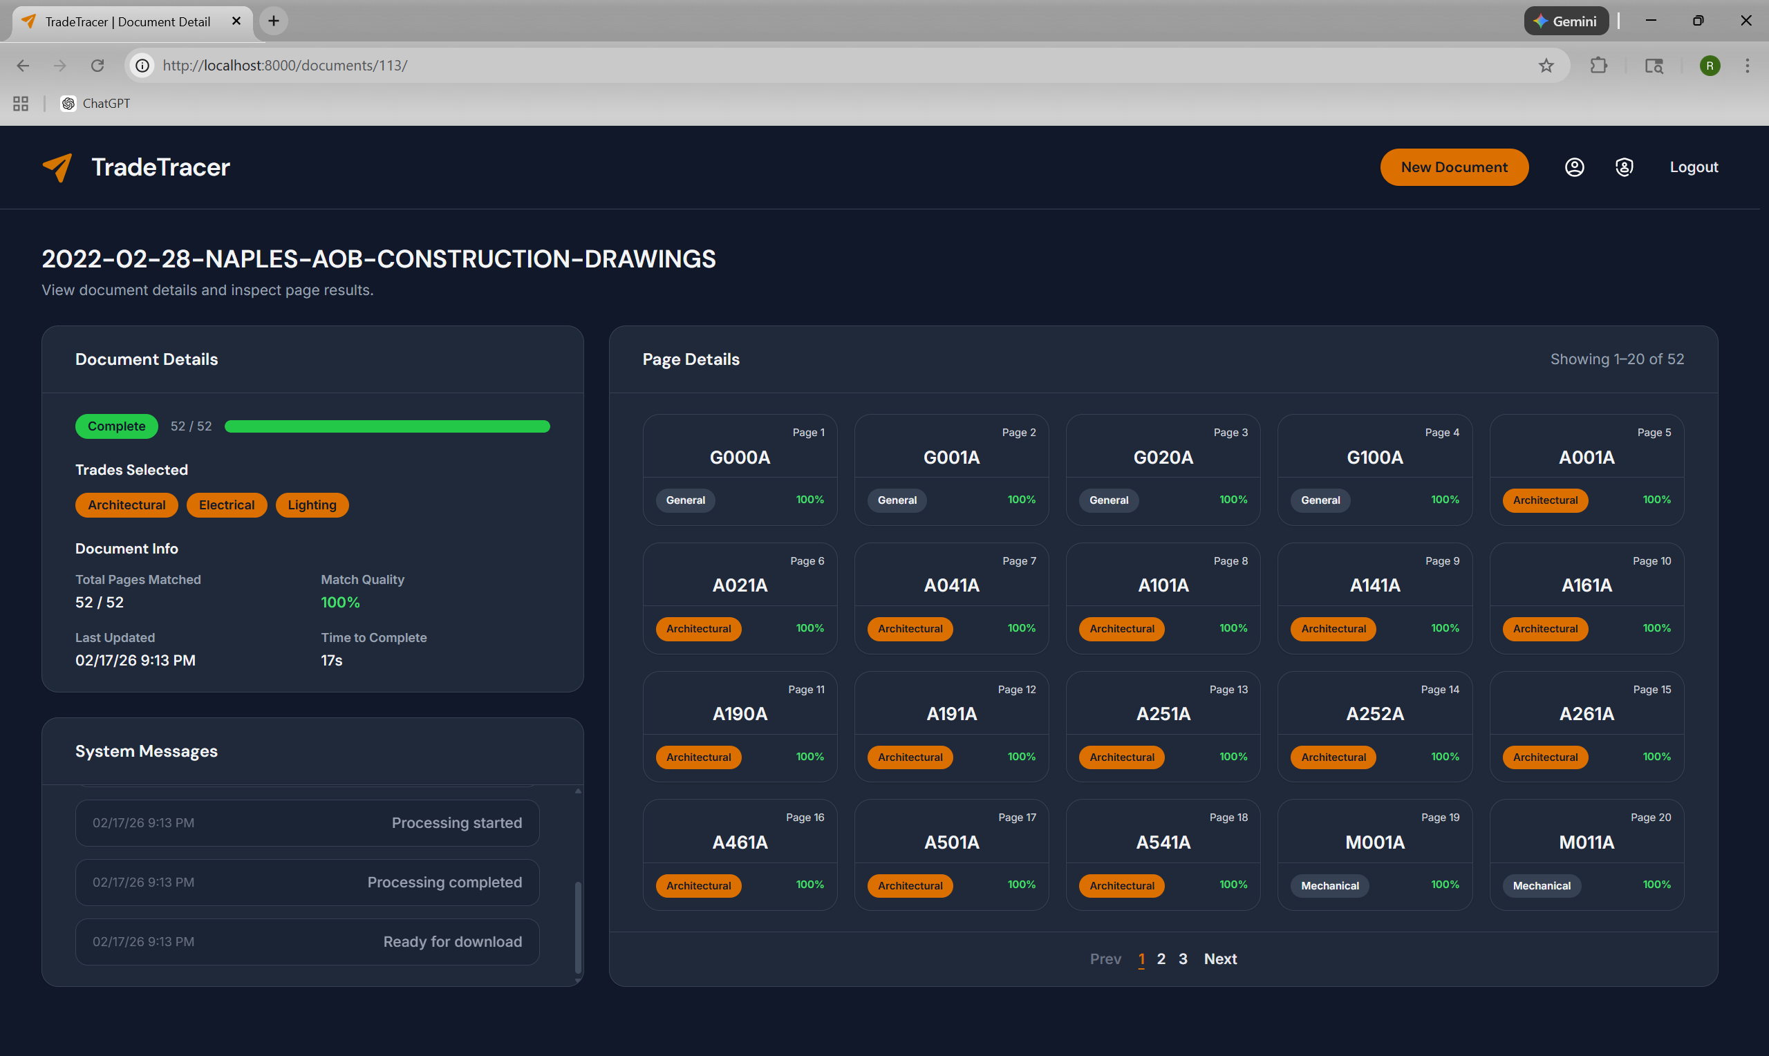
Task: Go back with browser back arrow
Action: tap(23, 66)
